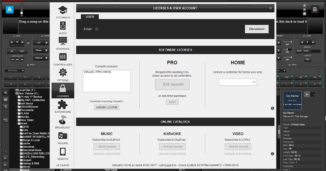
Task: Toggle the 1/16 loop roll pad
Action: point(287,78)
